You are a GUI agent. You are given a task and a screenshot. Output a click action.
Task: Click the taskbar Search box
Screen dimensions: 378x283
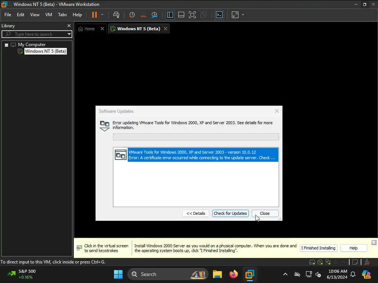point(168,274)
